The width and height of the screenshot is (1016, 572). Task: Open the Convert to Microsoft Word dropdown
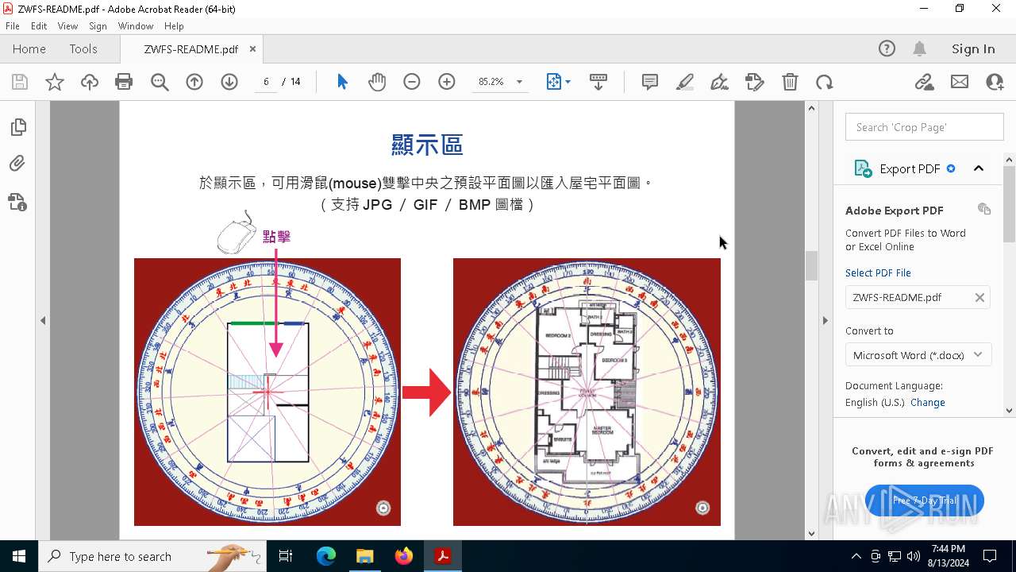(918, 355)
